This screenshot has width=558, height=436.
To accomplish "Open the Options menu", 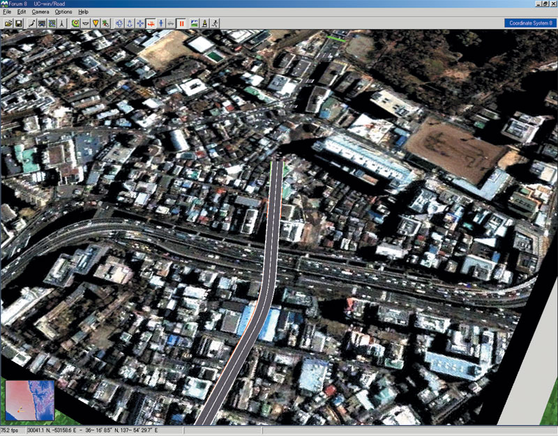I will tap(63, 12).
